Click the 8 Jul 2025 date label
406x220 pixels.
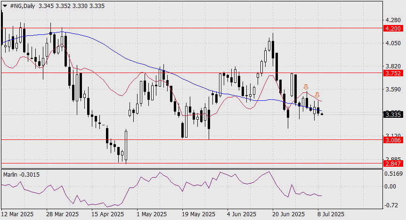[x=331, y=214]
